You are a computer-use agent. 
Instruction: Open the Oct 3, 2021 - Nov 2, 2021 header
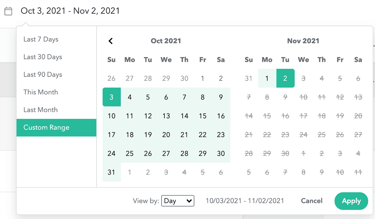pyautogui.click(x=70, y=11)
